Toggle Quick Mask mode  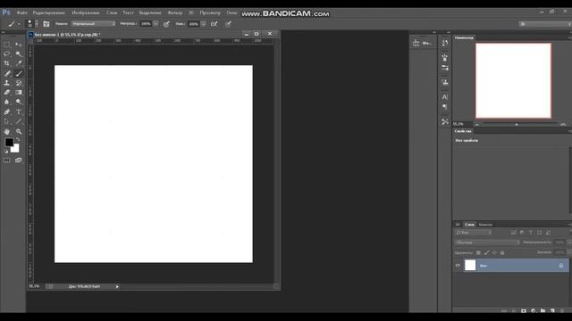6,160
